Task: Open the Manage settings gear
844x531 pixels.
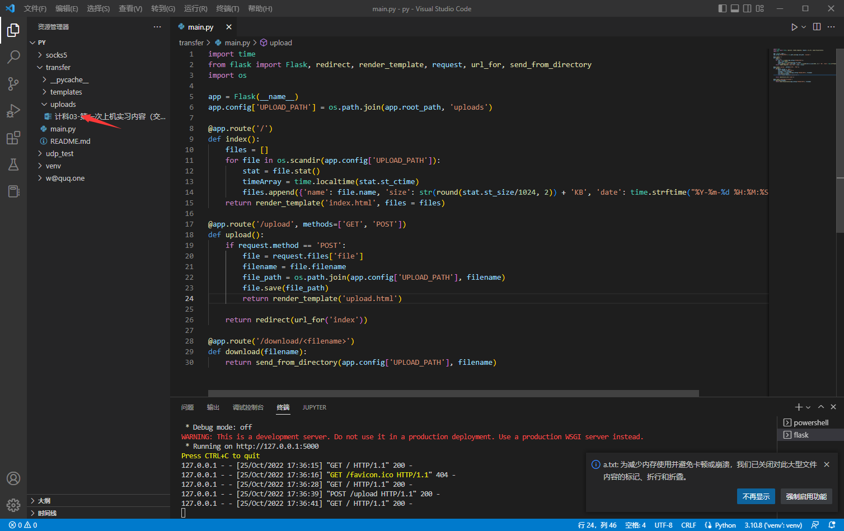Action: (13, 505)
